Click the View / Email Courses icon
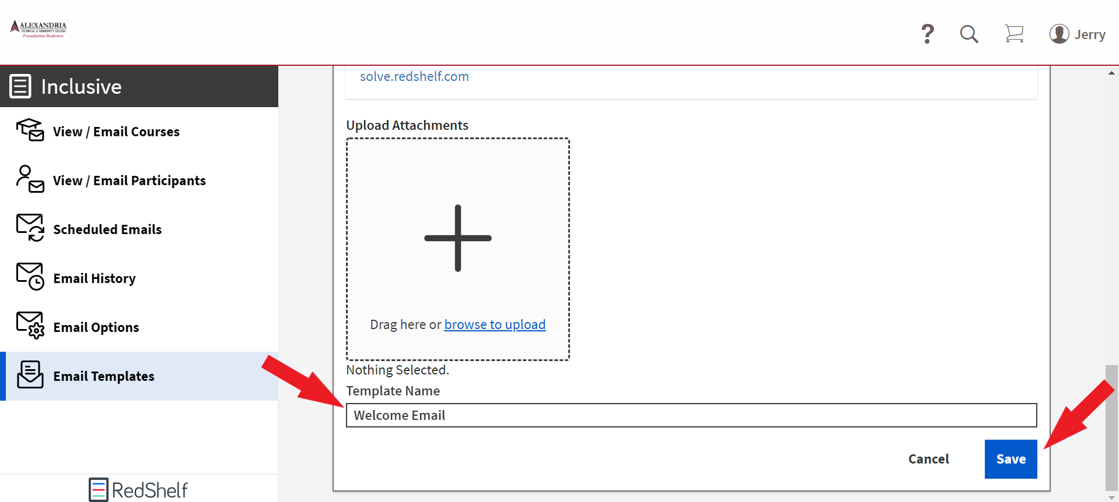 click(30, 130)
